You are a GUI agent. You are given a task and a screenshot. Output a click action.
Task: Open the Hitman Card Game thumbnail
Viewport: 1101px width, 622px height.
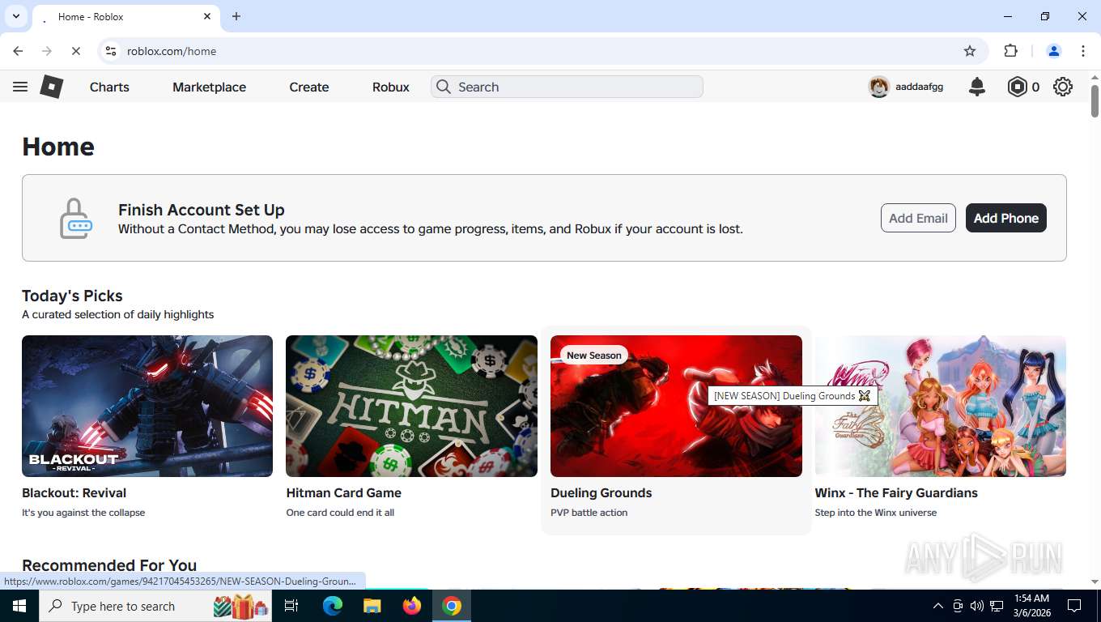click(x=411, y=406)
